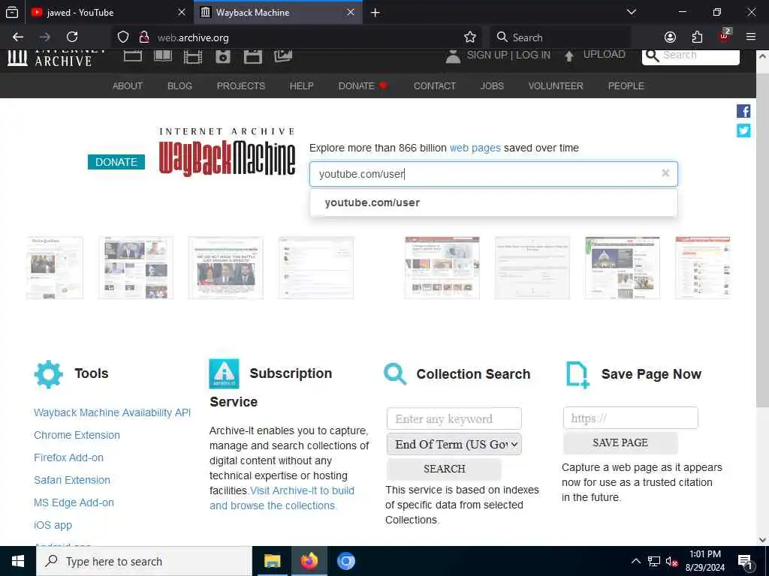Open ABOUT menu item
This screenshot has height=576, width=769.
click(128, 86)
